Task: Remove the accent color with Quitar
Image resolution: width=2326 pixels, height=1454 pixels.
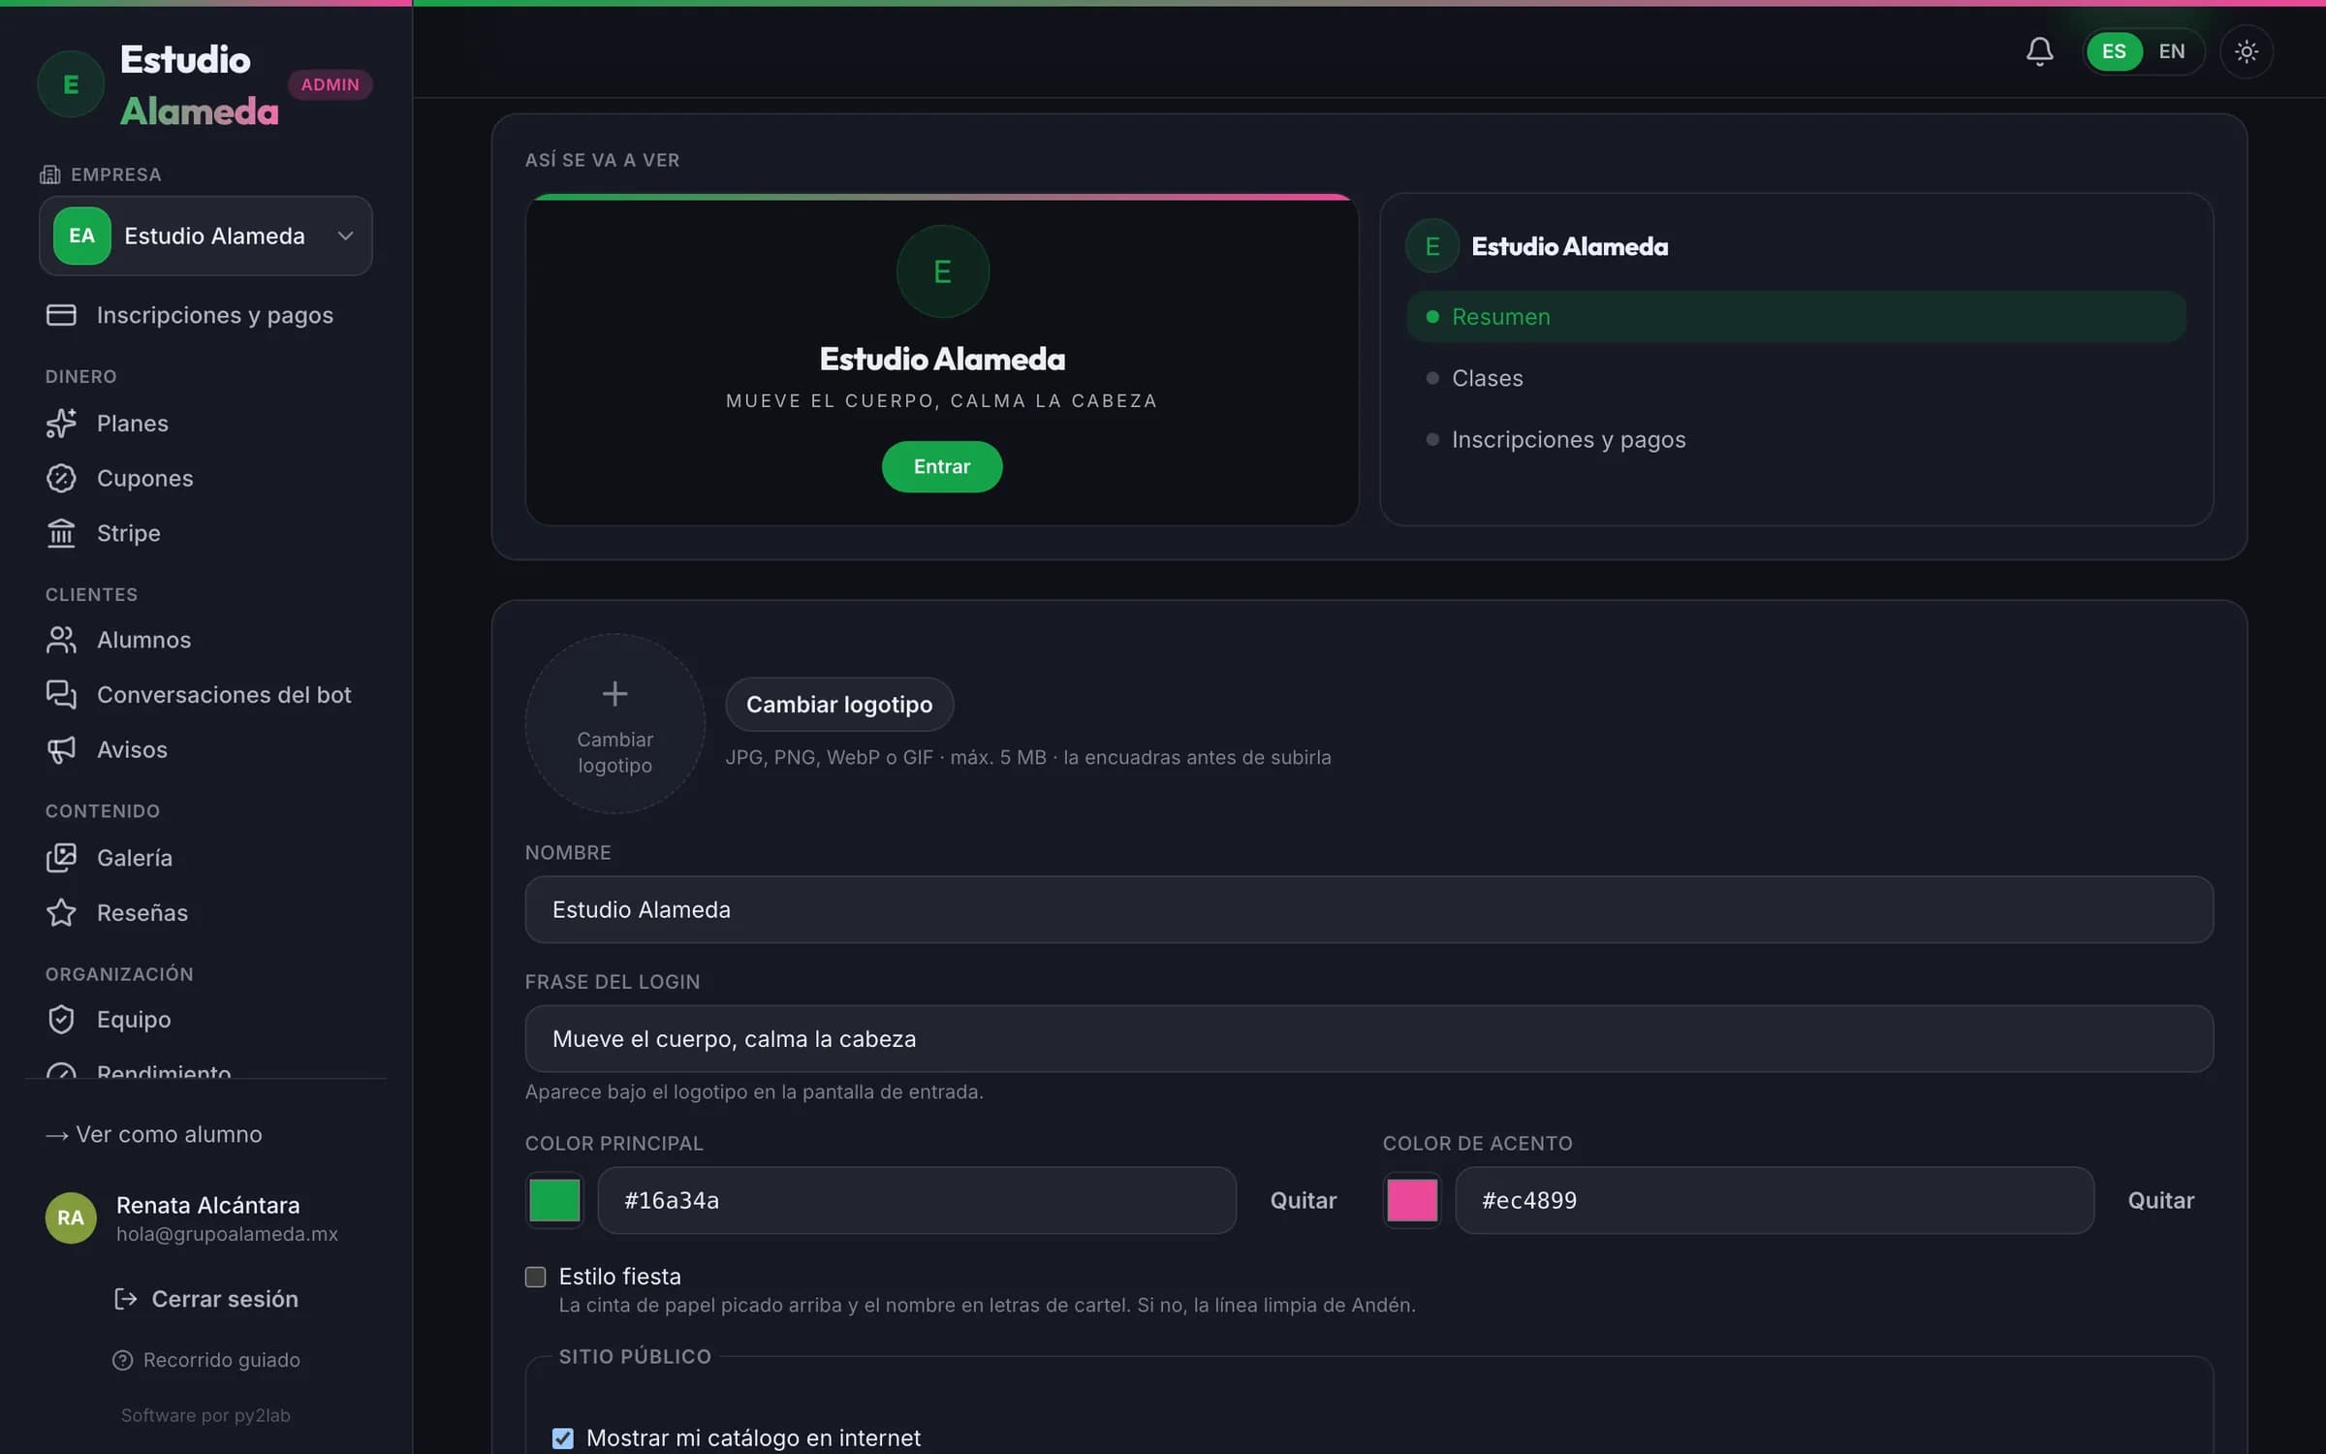Action: (2160, 1200)
